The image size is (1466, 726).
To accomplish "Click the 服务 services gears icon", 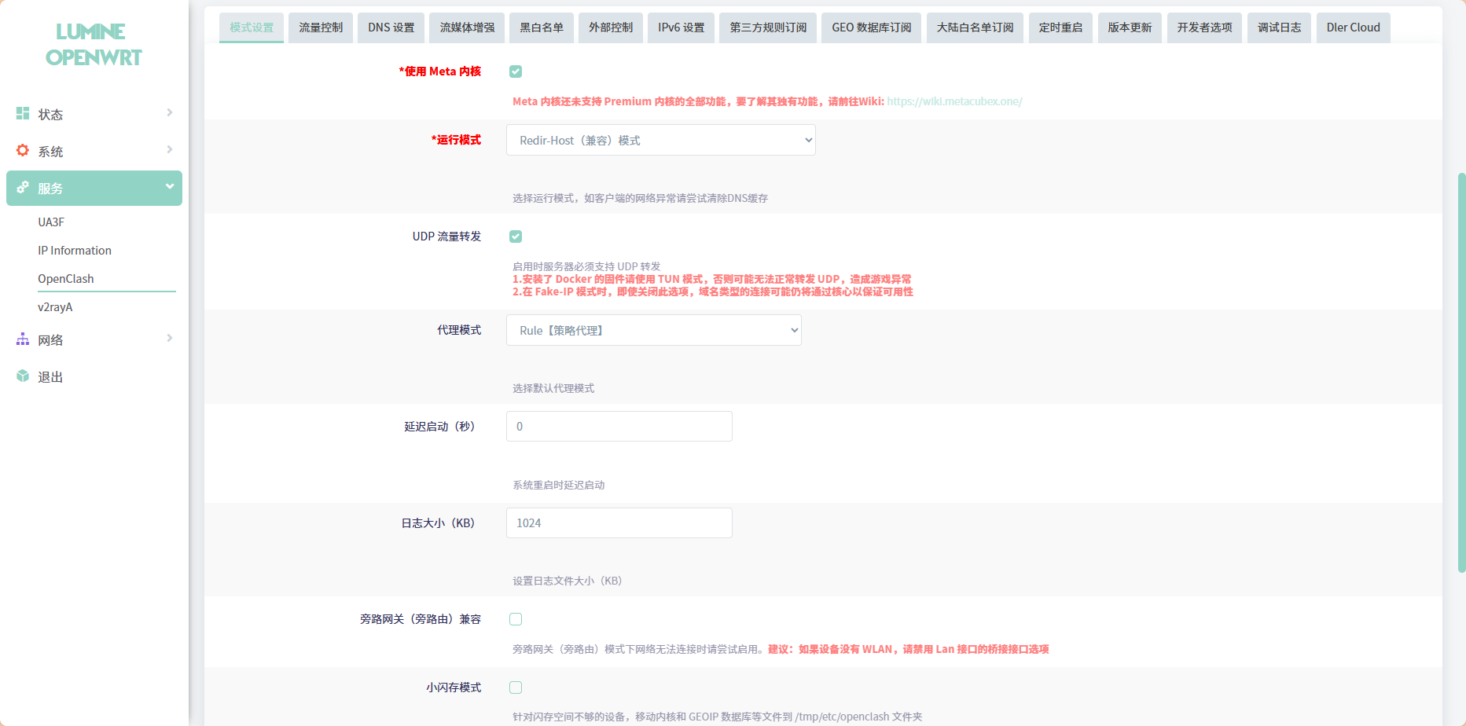I will (23, 188).
